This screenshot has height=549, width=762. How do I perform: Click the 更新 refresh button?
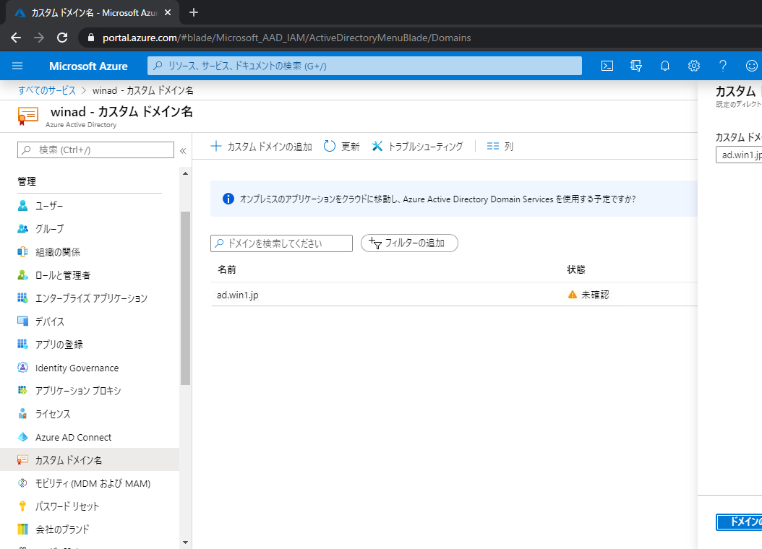click(342, 146)
